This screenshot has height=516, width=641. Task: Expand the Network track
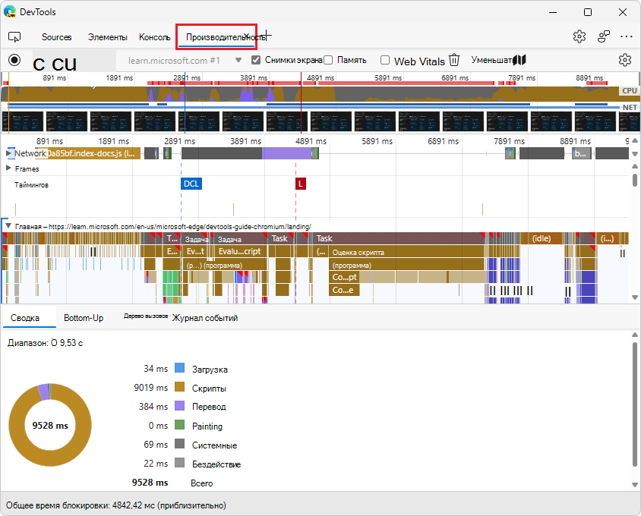click(8, 153)
